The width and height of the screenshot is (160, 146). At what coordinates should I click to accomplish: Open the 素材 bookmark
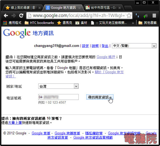coord(81,23)
